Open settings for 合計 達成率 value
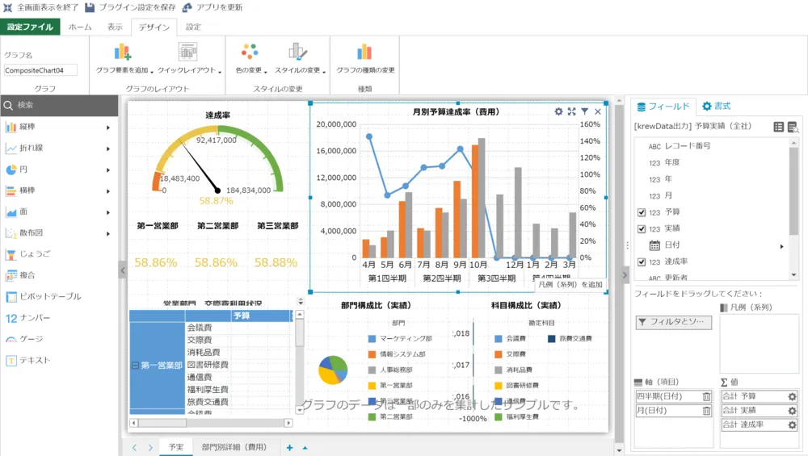Screen dimensions: 808x456 click(792, 425)
